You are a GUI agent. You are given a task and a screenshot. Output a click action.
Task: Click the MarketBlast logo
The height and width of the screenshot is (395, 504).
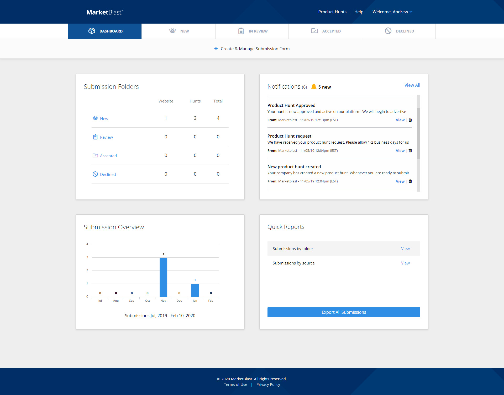coord(105,12)
